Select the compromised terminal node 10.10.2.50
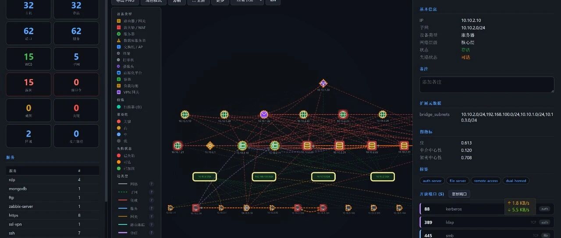Viewport: 561px width, 238px height. [x=196, y=208]
